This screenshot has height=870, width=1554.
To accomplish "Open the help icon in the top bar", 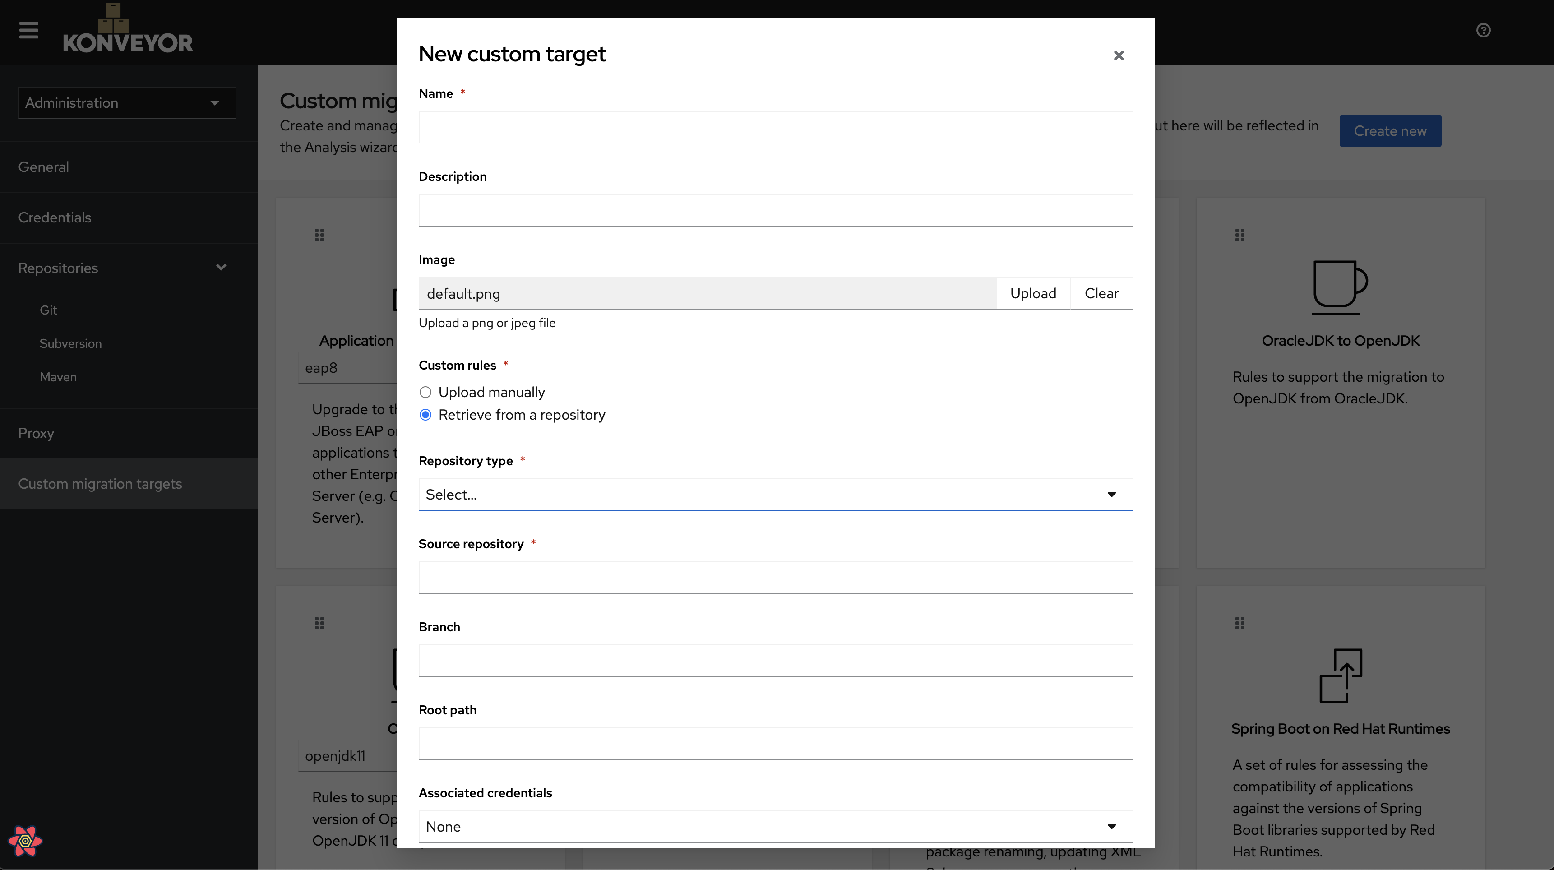I will [x=1484, y=30].
